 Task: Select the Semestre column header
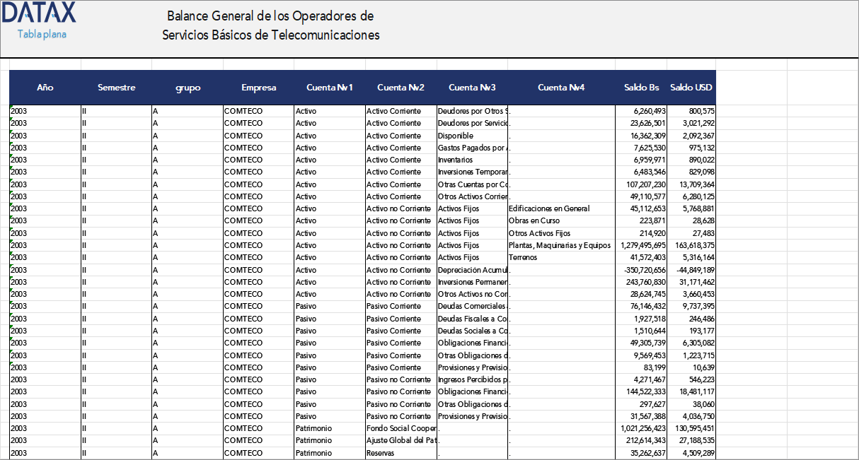[117, 88]
